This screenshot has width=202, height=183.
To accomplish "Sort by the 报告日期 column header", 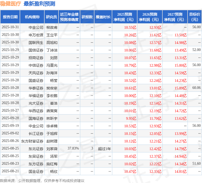I will [x=10, y=17].
